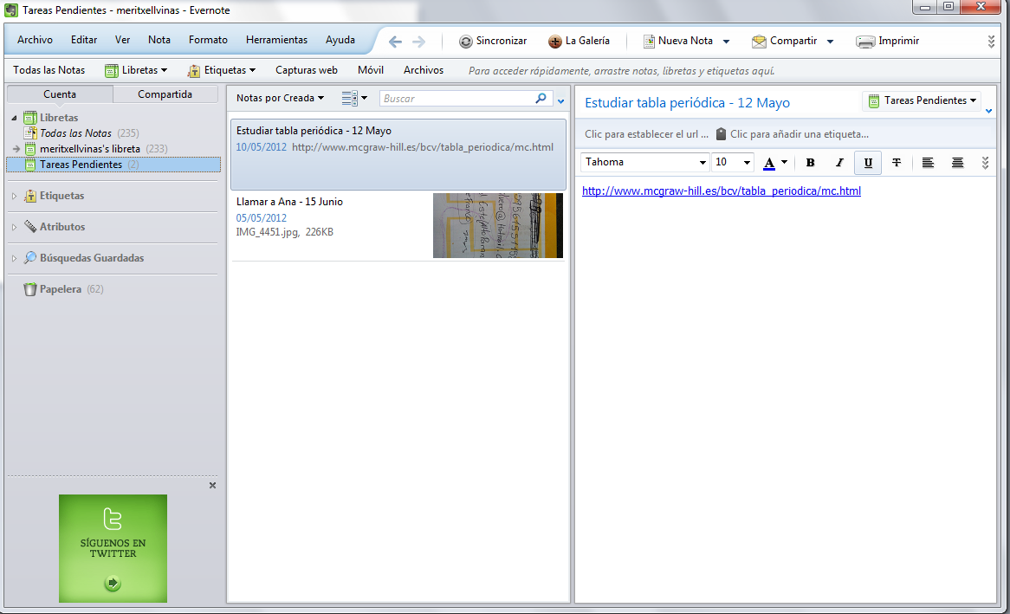Open the Papelera trash
Image resolution: width=1010 pixels, height=614 pixels.
point(61,289)
